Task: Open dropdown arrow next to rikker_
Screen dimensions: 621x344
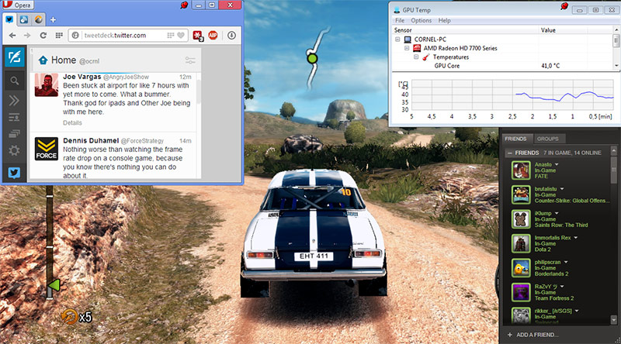Action: click(x=577, y=311)
